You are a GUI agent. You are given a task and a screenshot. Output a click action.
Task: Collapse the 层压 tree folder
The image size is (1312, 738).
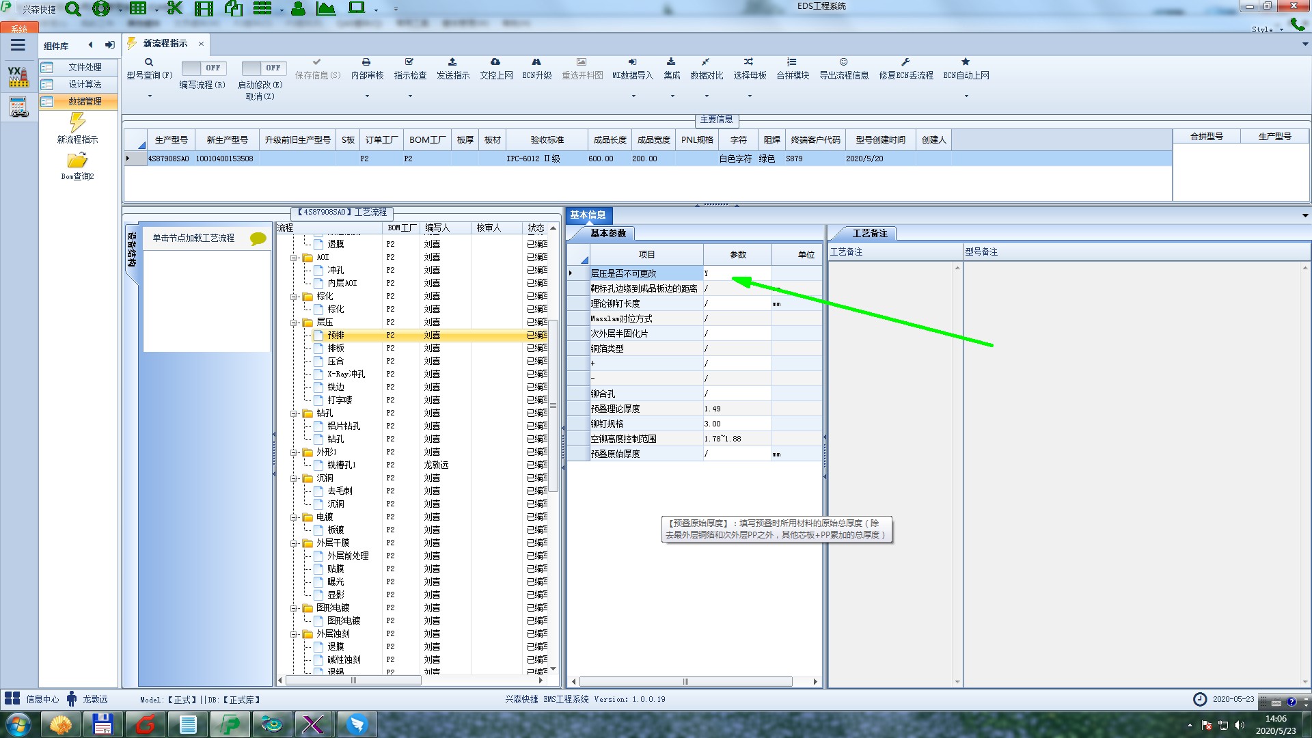click(294, 323)
